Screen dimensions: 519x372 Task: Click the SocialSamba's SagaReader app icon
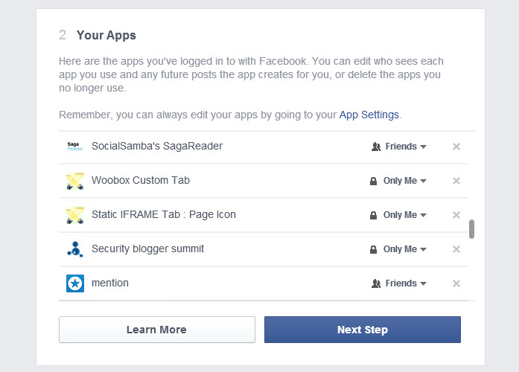pos(75,146)
